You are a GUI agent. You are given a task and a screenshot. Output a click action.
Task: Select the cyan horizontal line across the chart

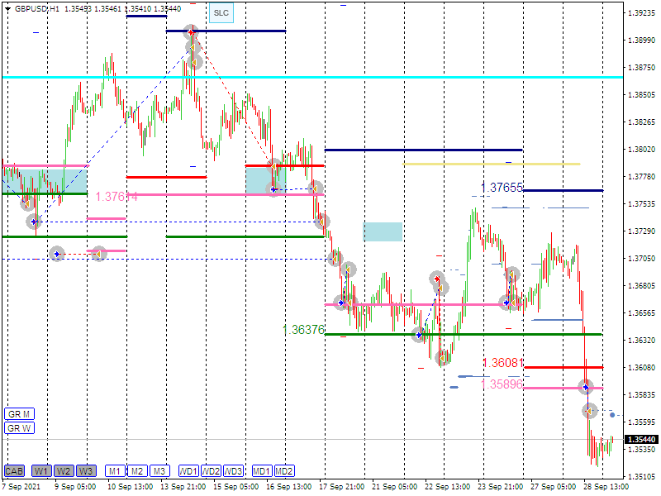[x=312, y=77]
